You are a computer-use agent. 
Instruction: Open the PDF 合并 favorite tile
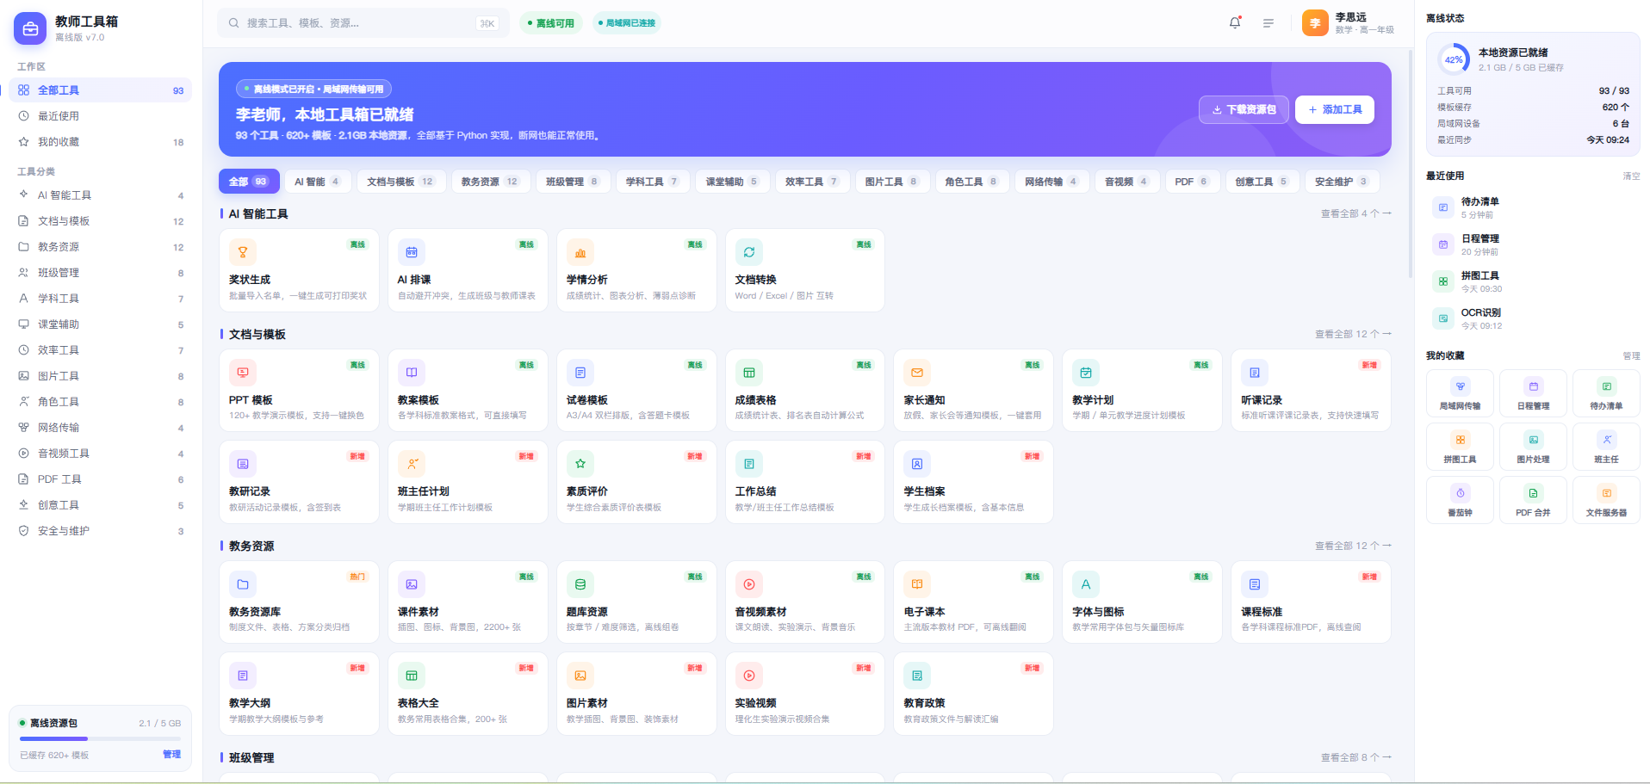pos(1533,500)
